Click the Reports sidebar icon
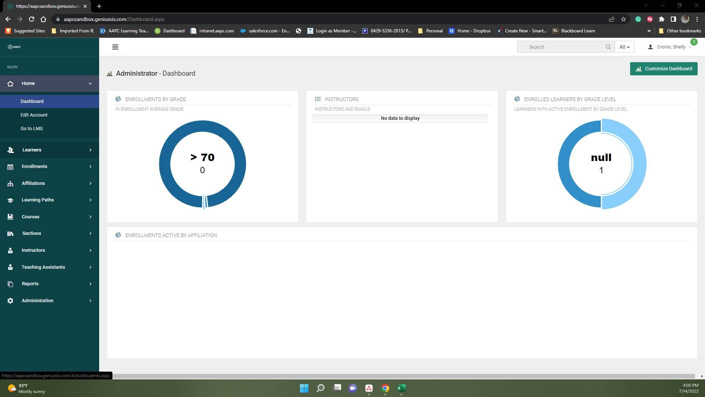 point(10,284)
